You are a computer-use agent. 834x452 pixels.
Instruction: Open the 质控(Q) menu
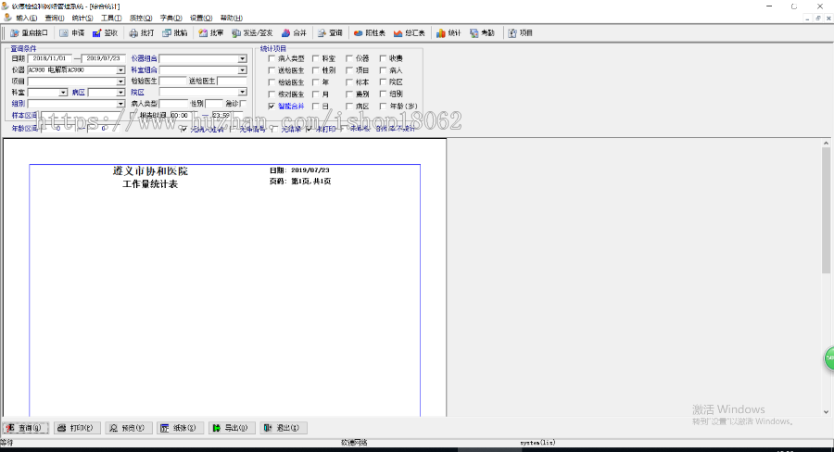click(141, 19)
